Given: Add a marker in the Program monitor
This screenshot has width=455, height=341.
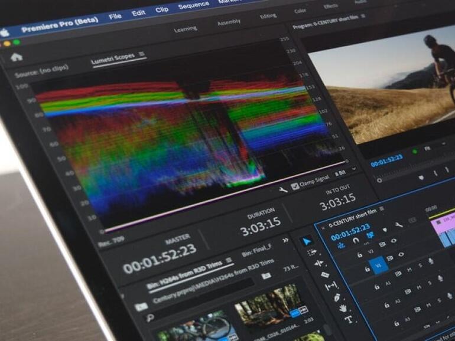Looking at the screenshot, I should click(421, 178).
